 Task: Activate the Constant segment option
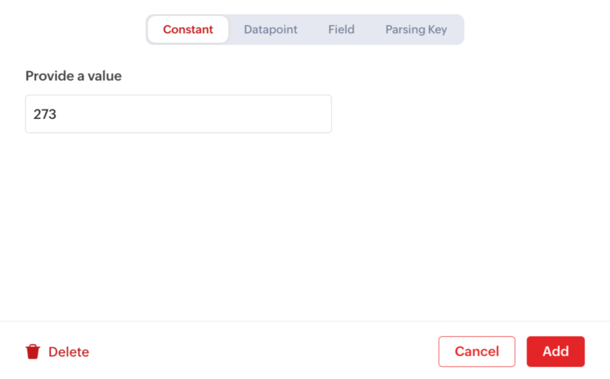[188, 30]
